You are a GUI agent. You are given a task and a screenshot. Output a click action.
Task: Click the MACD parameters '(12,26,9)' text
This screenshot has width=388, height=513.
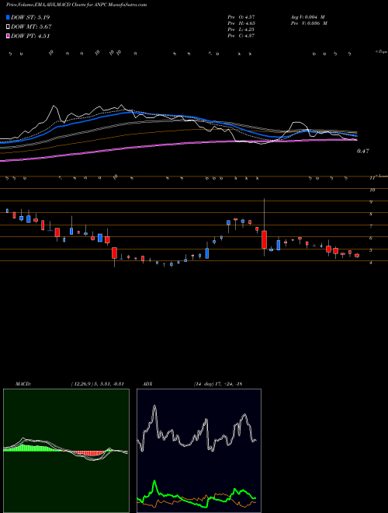point(82,384)
